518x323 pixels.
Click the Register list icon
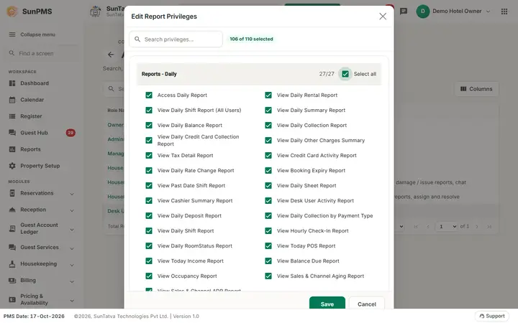(x=12, y=116)
